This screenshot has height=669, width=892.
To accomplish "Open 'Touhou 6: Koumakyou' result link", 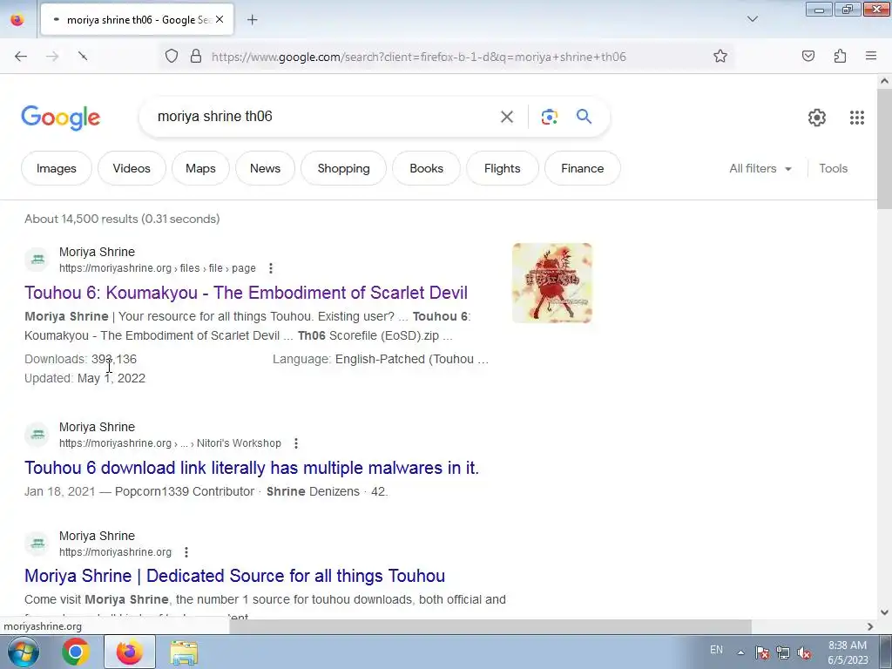I will [x=246, y=293].
